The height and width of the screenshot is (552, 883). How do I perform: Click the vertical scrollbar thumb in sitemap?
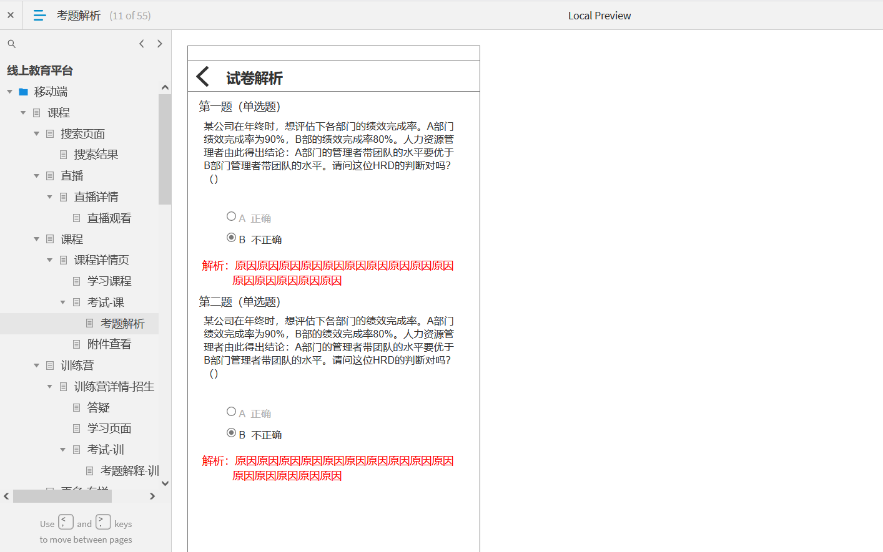click(x=165, y=150)
